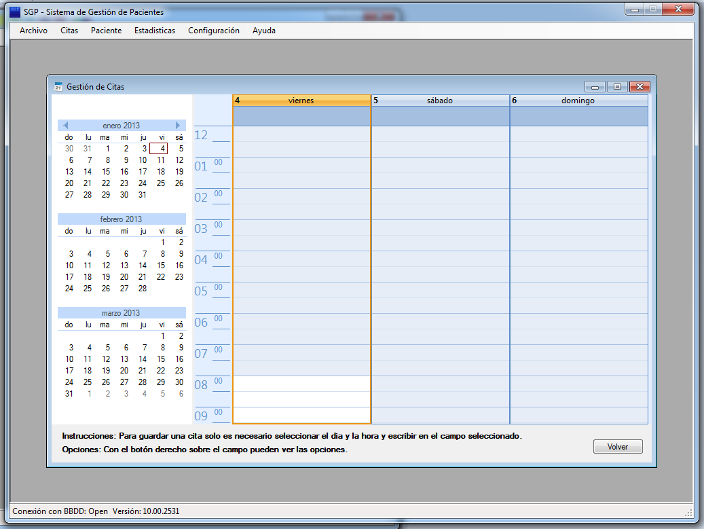Image resolution: width=704 pixels, height=529 pixels.
Task: Select January 17 in the mini calendar
Action: (143, 172)
